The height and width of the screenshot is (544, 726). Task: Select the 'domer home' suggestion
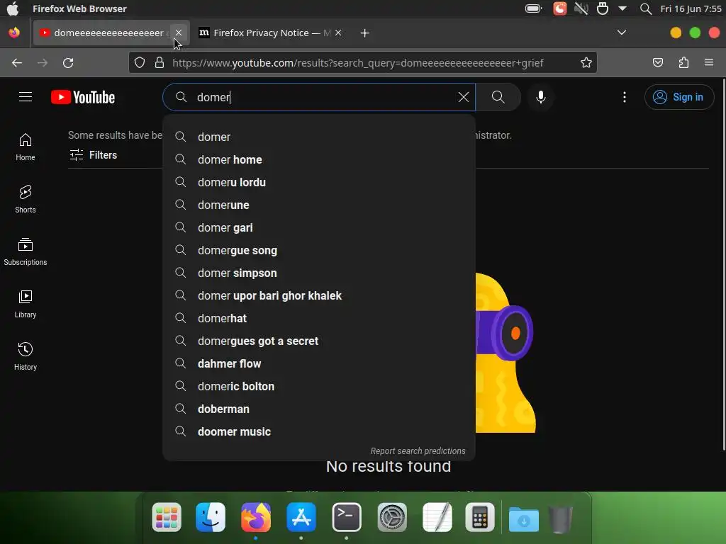tap(319, 159)
